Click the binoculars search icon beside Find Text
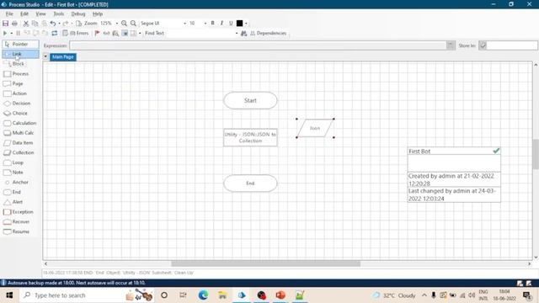This screenshot has width=539, height=303. coord(243,34)
